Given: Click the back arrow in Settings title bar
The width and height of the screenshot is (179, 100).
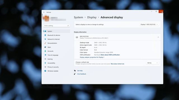Looking at the screenshot, I should pos(44,12).
